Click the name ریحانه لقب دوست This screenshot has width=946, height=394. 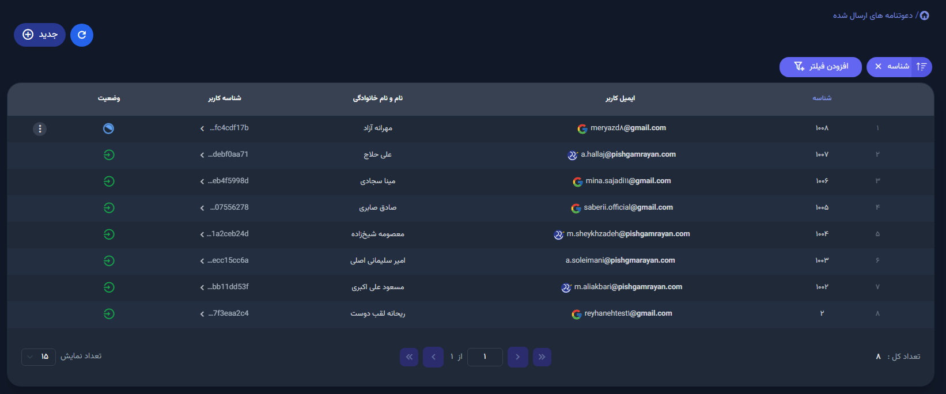coord(378,313)
